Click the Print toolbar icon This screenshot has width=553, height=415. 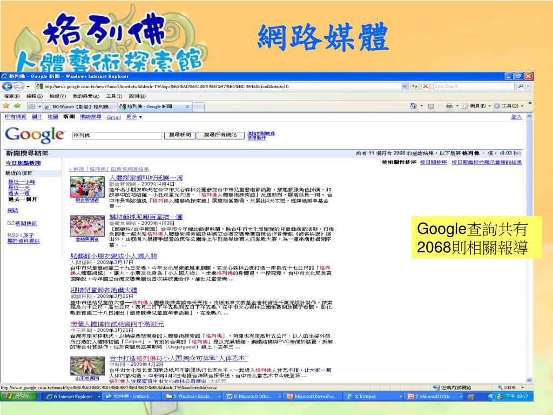[x=449, y=105]
